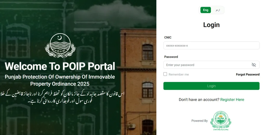Click the Password field label
This screenshot has height=135, width=266.
(171, 57)
